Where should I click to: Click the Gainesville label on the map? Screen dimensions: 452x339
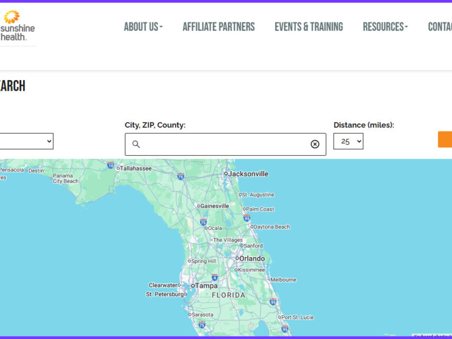point(215,206)
